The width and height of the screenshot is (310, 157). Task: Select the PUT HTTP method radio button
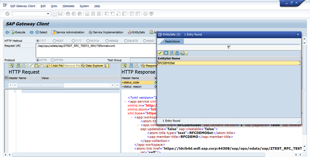point(73,41)
